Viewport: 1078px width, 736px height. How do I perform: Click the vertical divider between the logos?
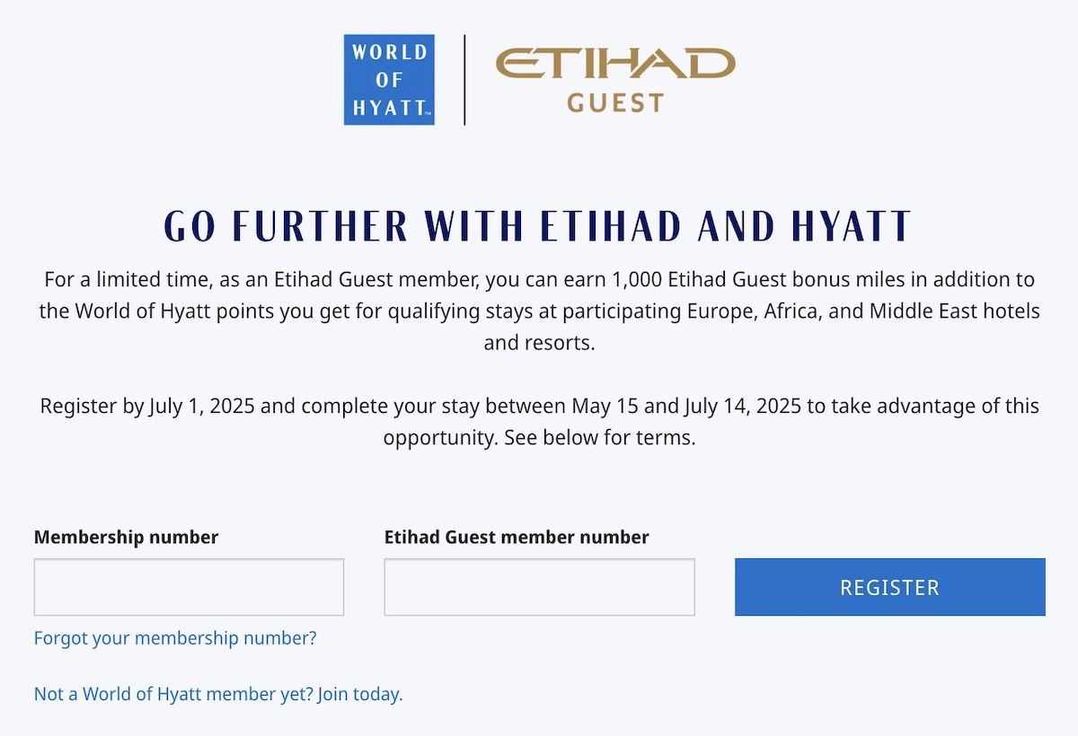(464, 80)
